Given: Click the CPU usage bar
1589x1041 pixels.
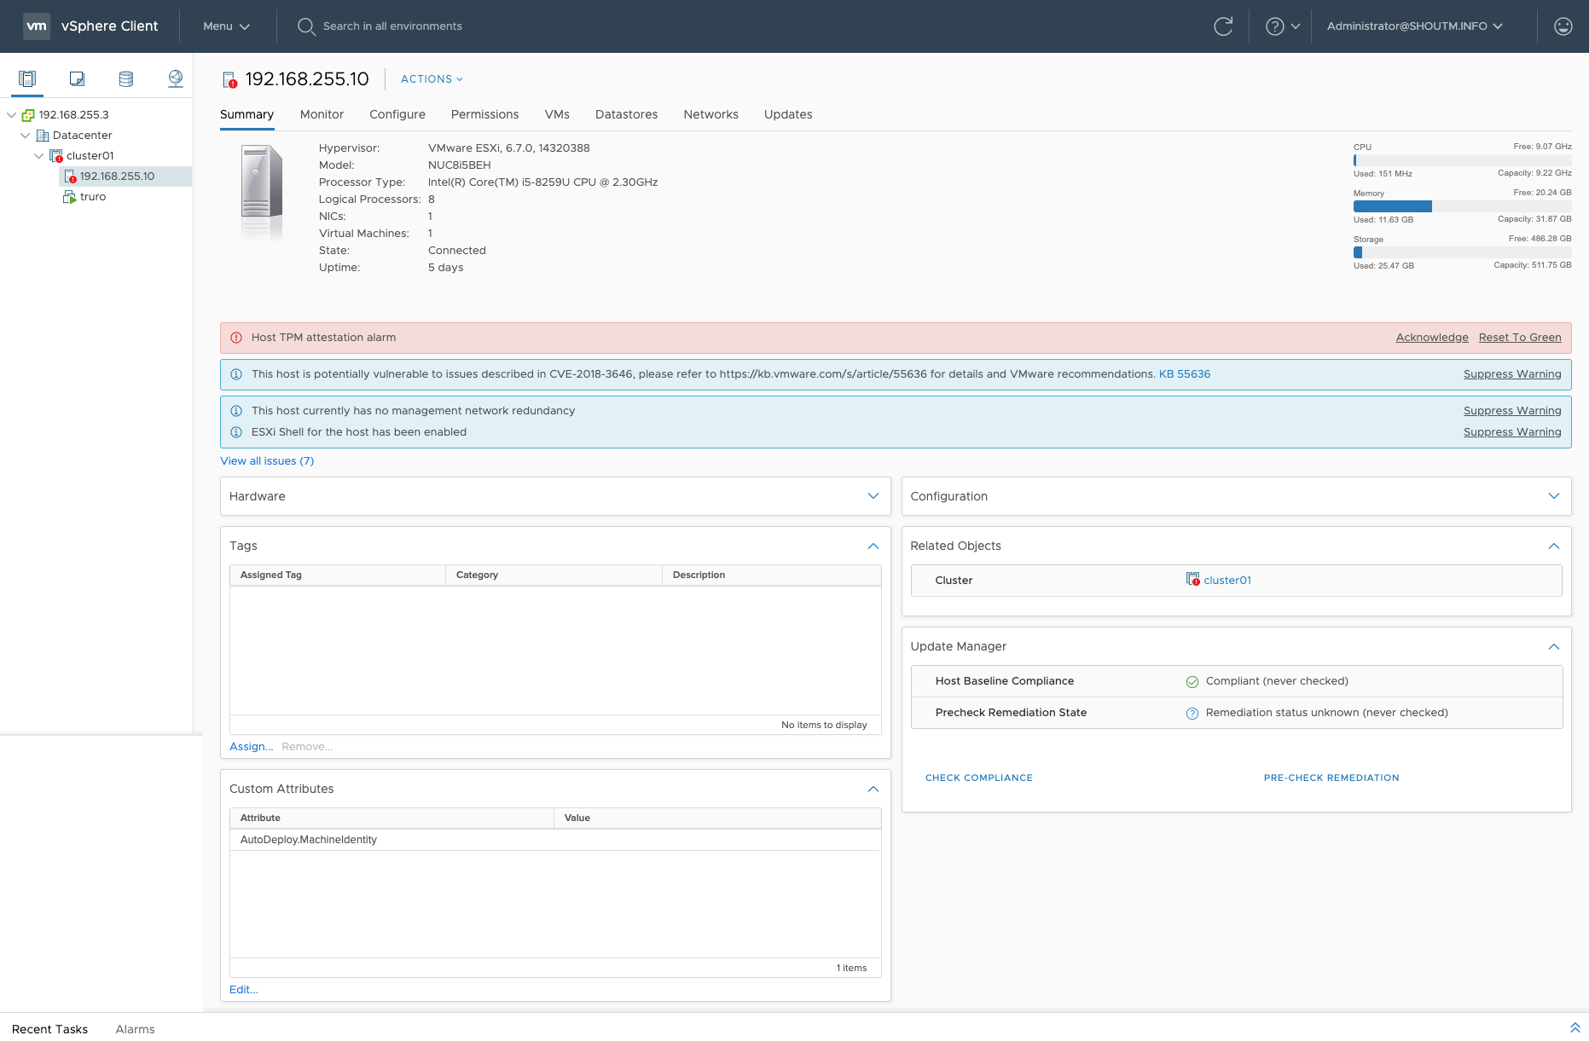Looking at the screenshot, I should coord(1462,160).
